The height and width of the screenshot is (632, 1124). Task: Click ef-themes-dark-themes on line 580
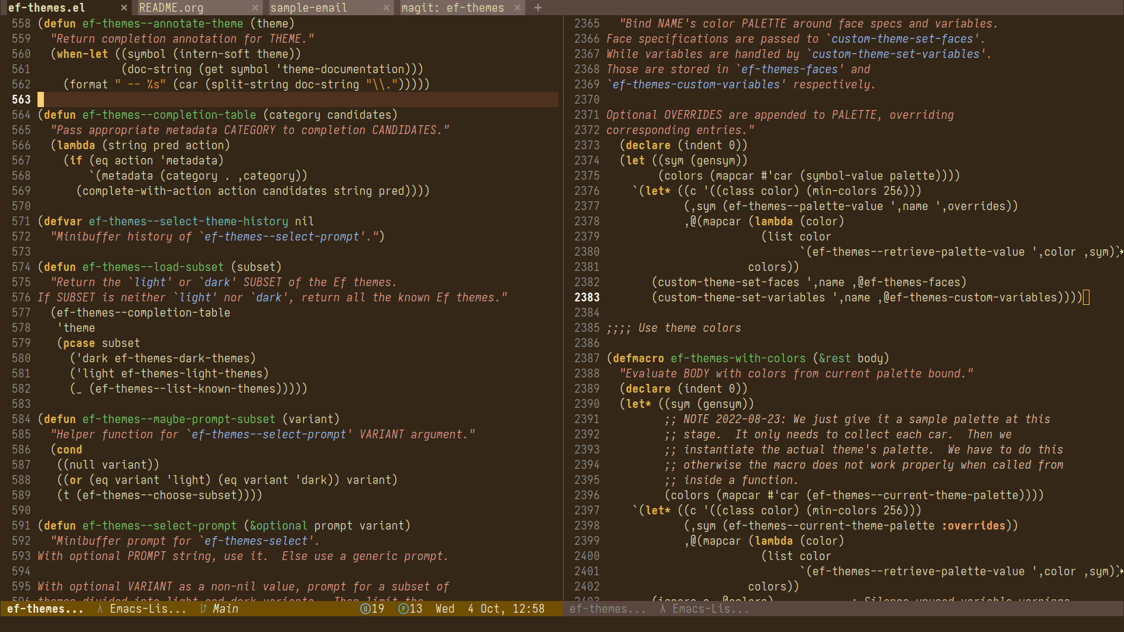[x=182, y=358]
